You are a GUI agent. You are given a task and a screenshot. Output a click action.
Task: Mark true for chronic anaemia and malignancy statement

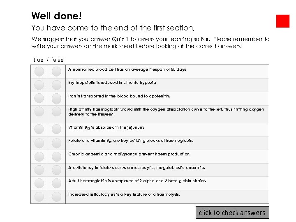39,157
